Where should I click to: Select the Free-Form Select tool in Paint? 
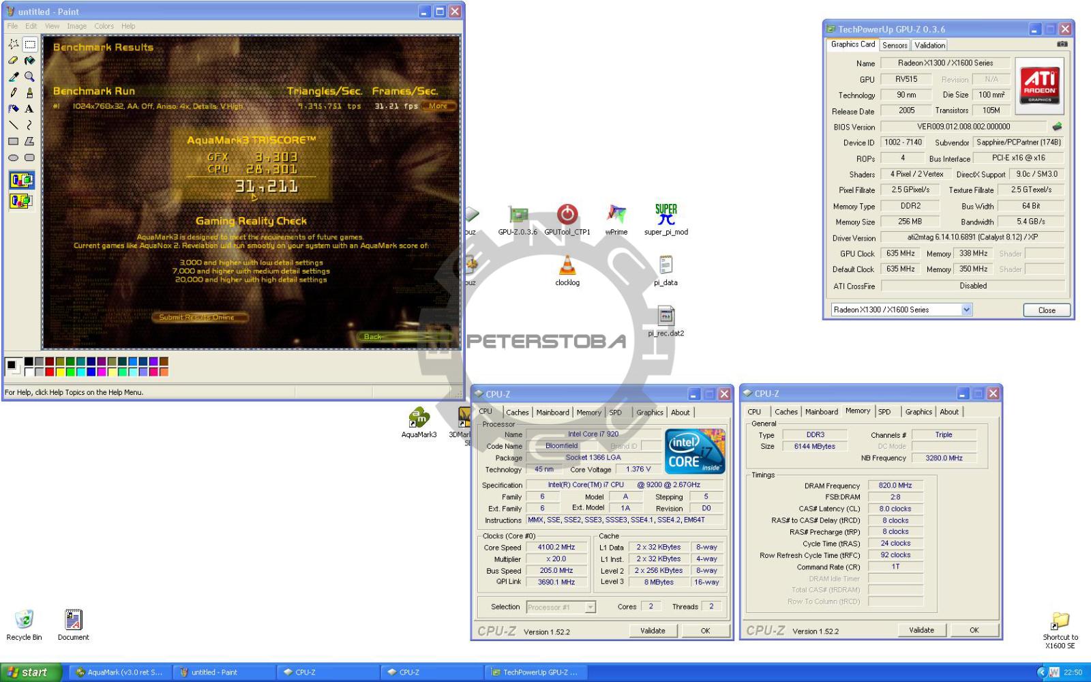13,44
